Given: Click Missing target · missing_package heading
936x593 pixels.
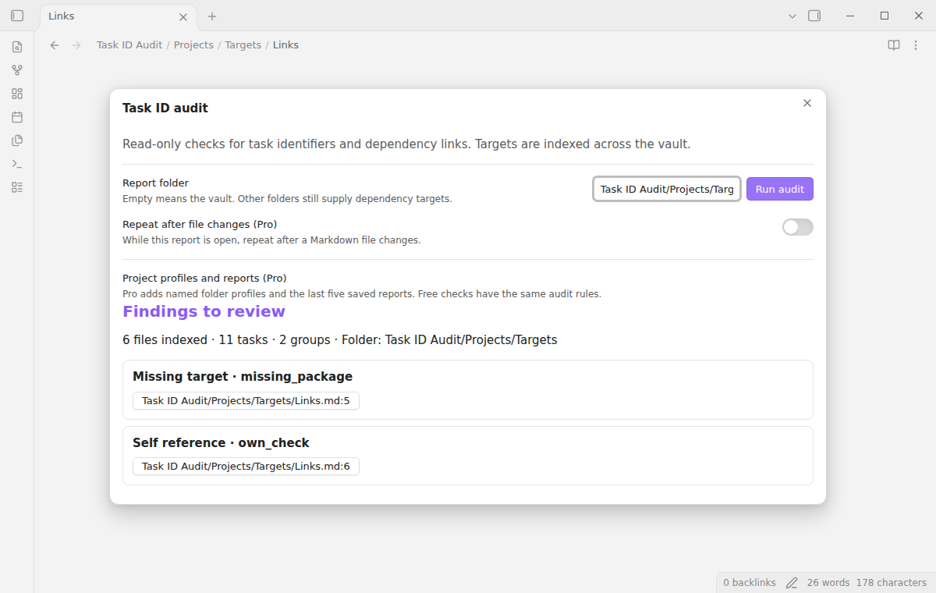Looking at the screenshot, I should click(x=243, y=377).
